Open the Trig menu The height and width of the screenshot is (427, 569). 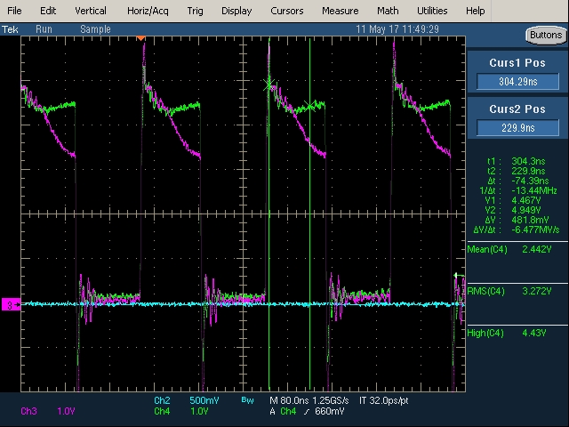coord(195,11)
